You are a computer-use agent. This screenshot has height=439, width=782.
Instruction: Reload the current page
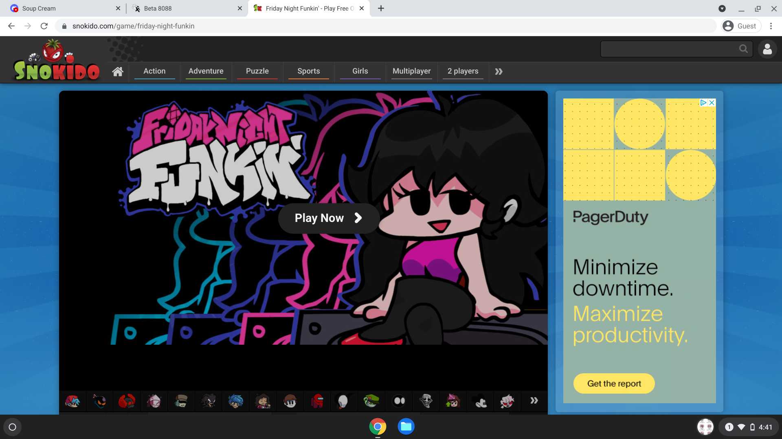coord(44,26)
